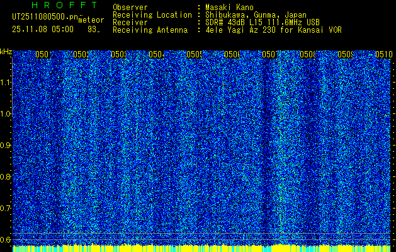The height and width of the screenshot is (252, 396).
Task: Click the 1.1 kHz frequency tick
Action: click(x=6, y=83)
